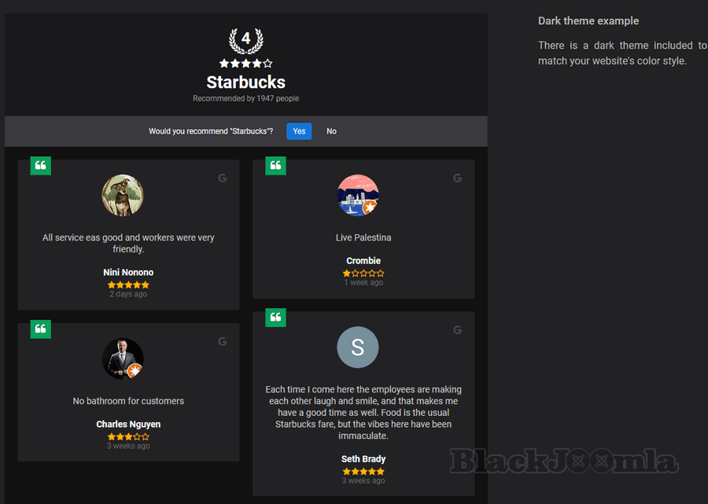Click green quote icon on Charles Nguyen card

[41, 329]
